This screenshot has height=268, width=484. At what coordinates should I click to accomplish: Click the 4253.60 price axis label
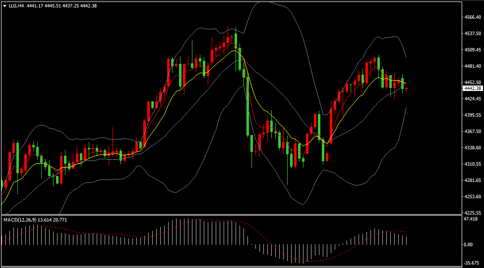pyautogui.click(x=472, y=197)
